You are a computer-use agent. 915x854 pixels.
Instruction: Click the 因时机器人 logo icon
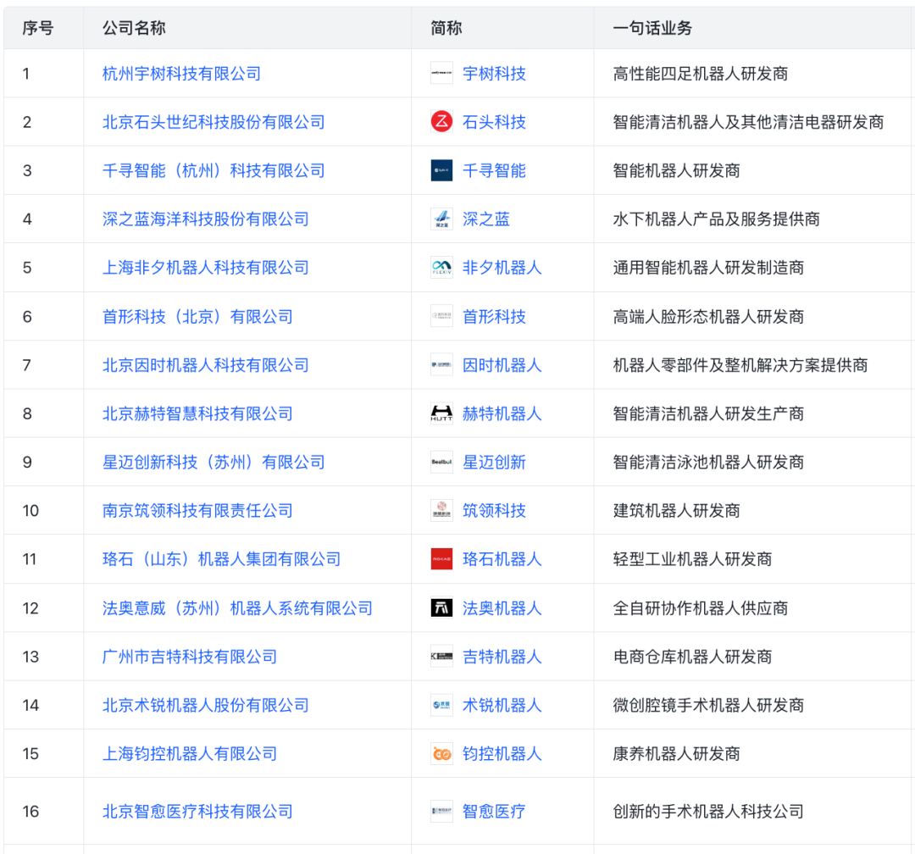click(x=441, y=365)
